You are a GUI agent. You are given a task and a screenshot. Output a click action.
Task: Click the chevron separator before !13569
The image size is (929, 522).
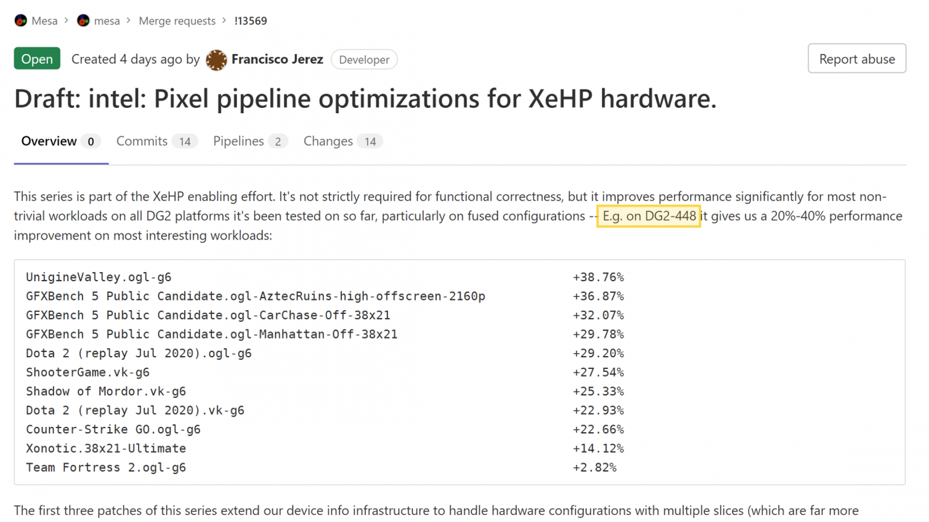(x=224, y=21)
